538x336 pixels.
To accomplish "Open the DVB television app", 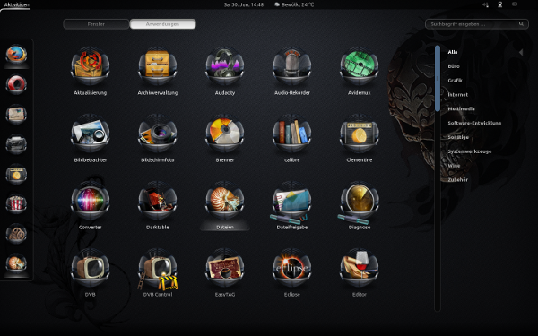I will point(91,267).
